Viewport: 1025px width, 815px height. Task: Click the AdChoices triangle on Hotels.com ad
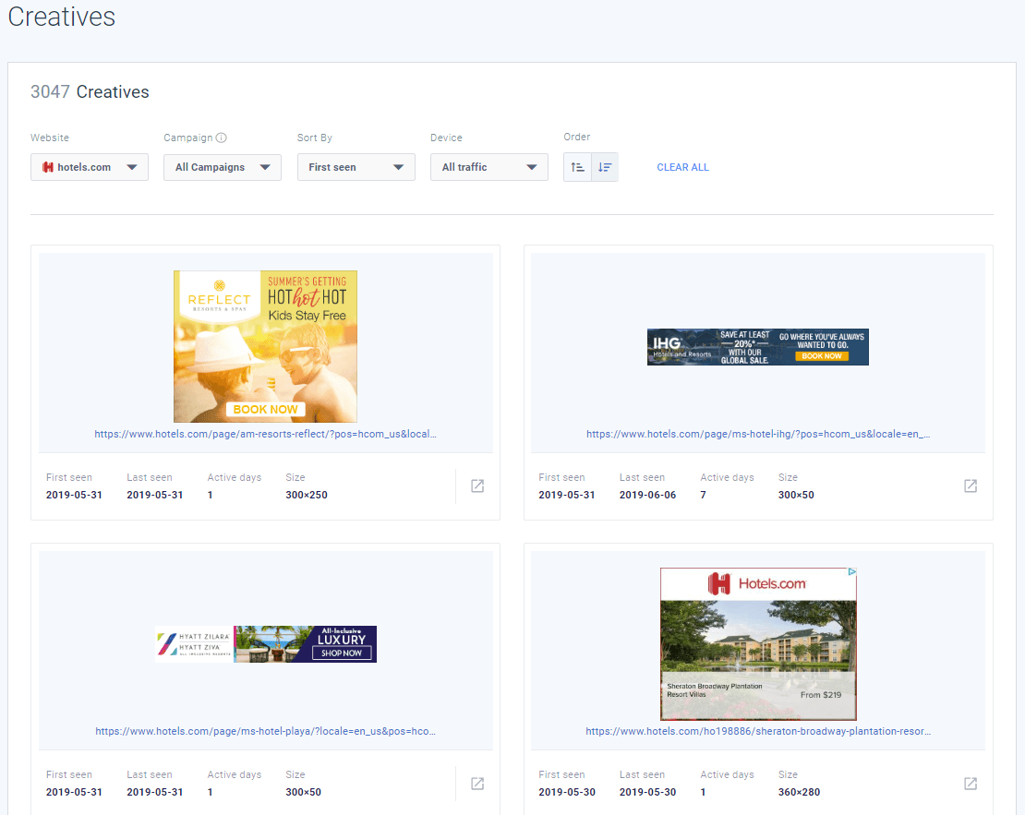coord(851,572)
